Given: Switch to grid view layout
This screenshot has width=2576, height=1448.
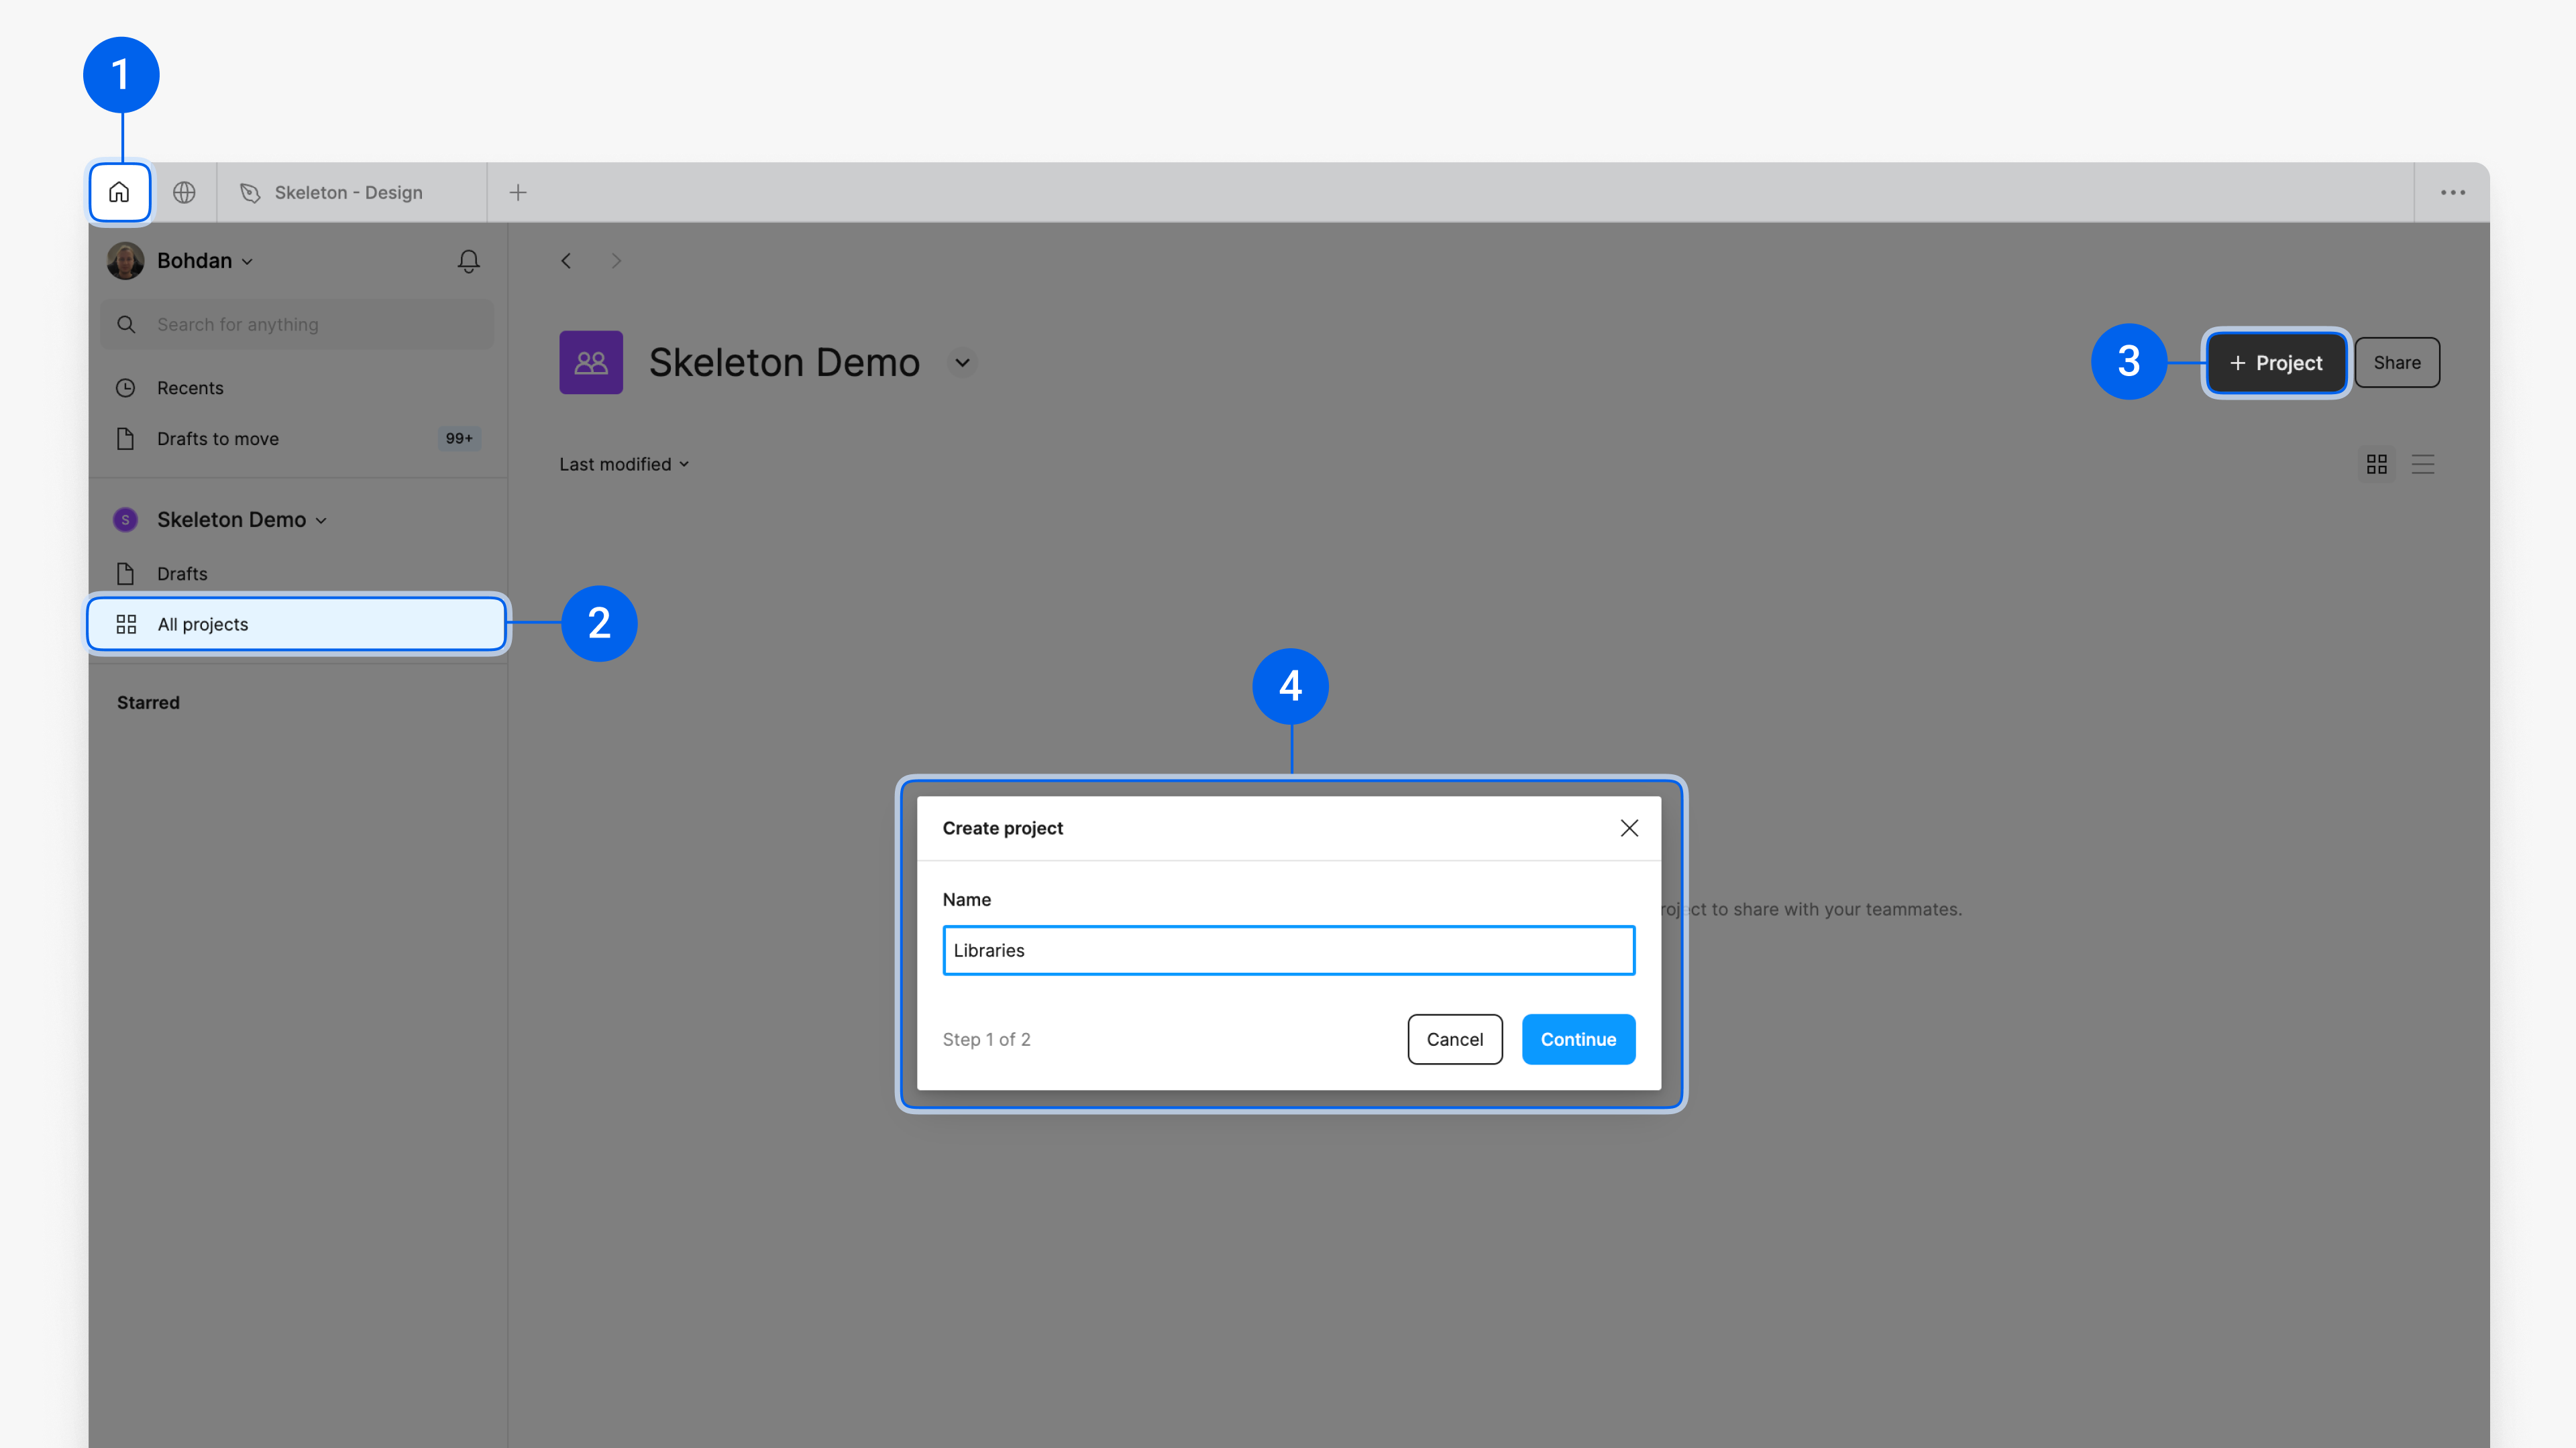Looking at the screenshot, I should click(2377, 464).
